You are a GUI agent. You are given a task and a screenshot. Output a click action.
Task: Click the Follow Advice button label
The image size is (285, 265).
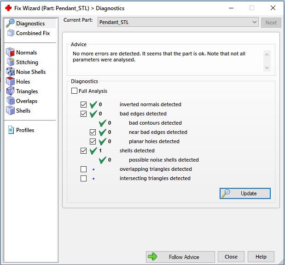pos(184,257)
